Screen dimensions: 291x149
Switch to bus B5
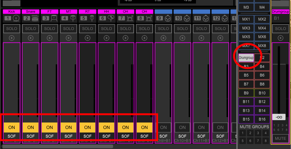point(246,75)
